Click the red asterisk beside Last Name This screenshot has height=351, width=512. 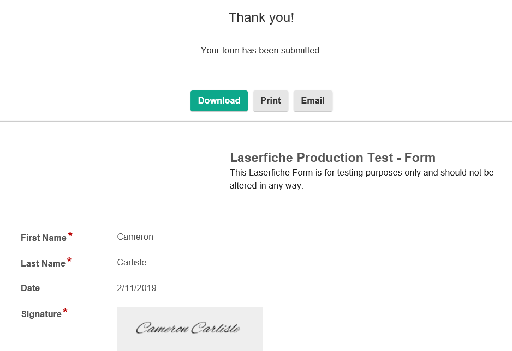tap(69, 260)
